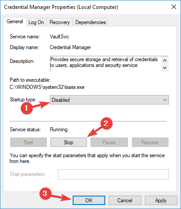Viewport: 181px width, 209px height.
Task: Apply the service settings
Action: (x=161, y=201)
